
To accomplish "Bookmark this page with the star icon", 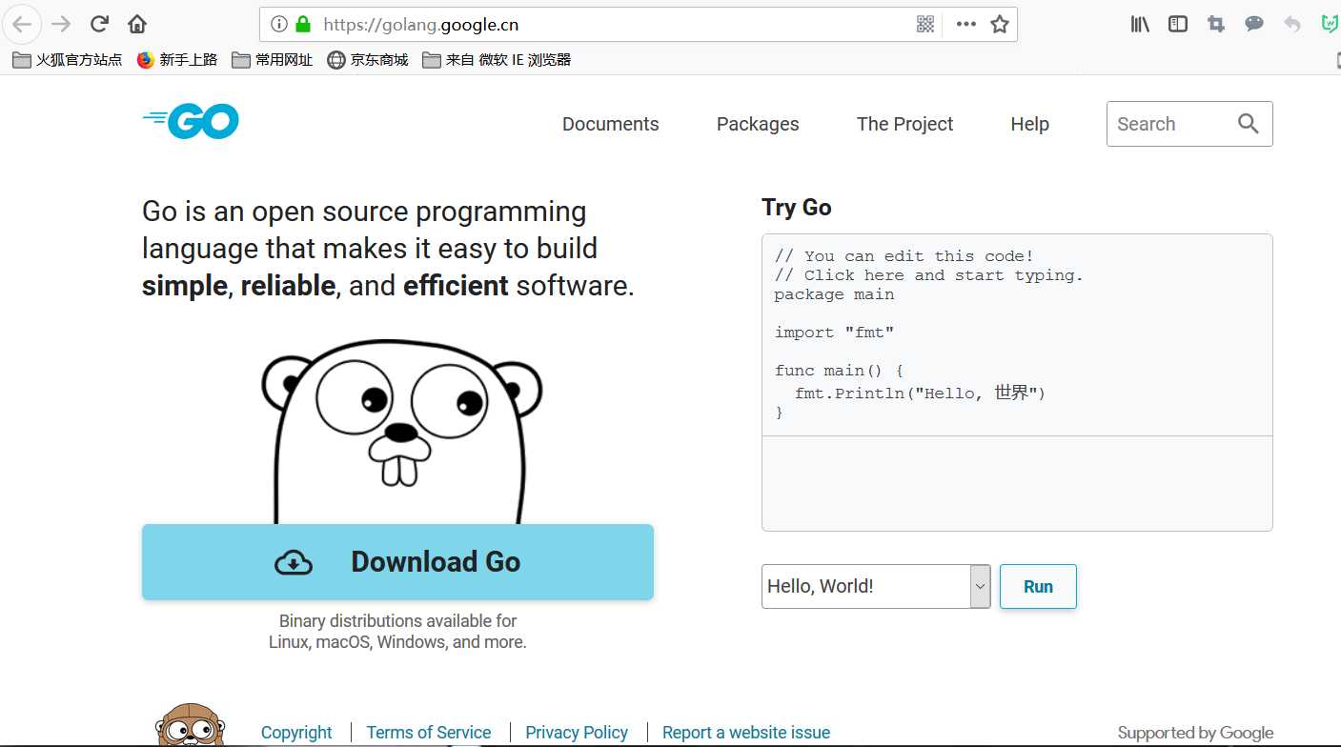I will 1000,24.
